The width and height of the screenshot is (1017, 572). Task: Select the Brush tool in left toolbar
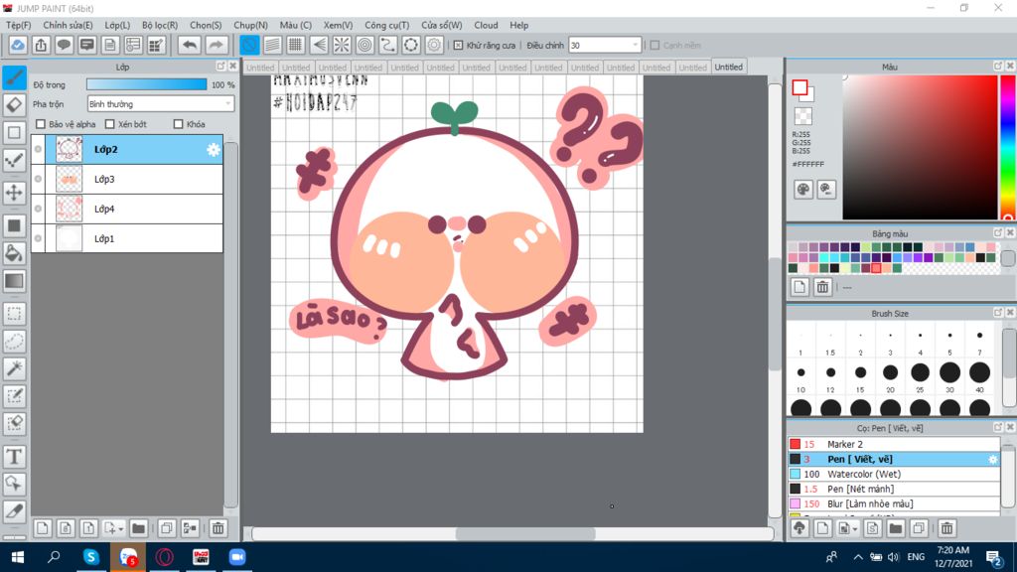click(x=14, y=77)
